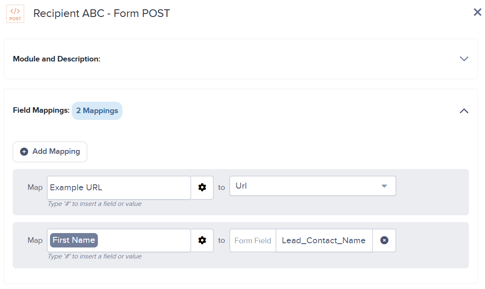Screen dimensions: 485x289
Task: Expand the Module and Description section chevron
Action: pos(464,59)
